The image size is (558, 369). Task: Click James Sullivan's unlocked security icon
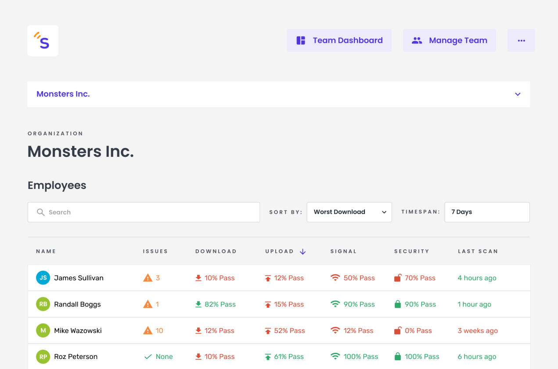click(398, 278)
